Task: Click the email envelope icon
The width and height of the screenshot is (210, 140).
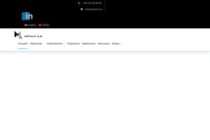Action: tap(82, 9)
